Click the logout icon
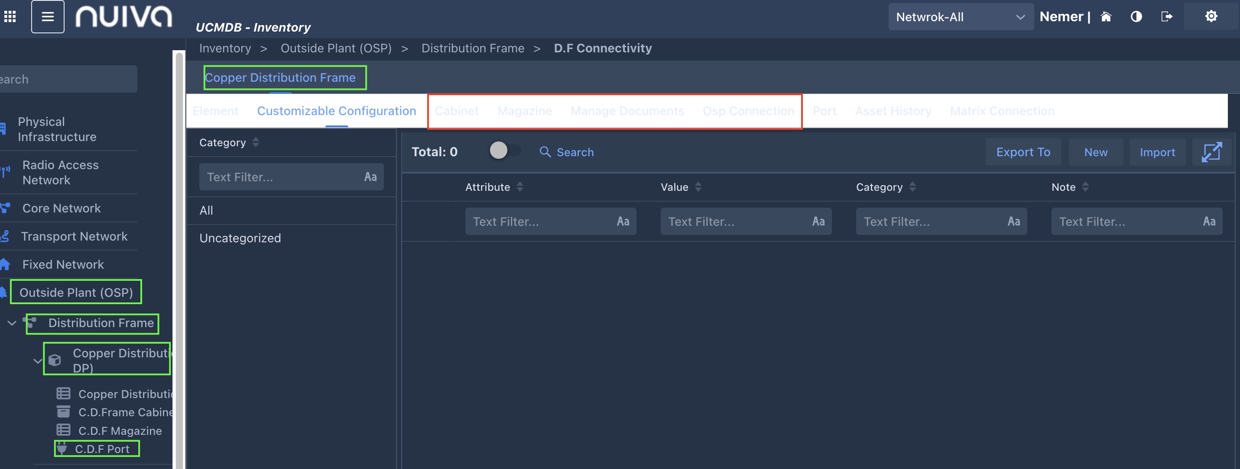Viewport: 1240px width, 469px height. 1166,17
